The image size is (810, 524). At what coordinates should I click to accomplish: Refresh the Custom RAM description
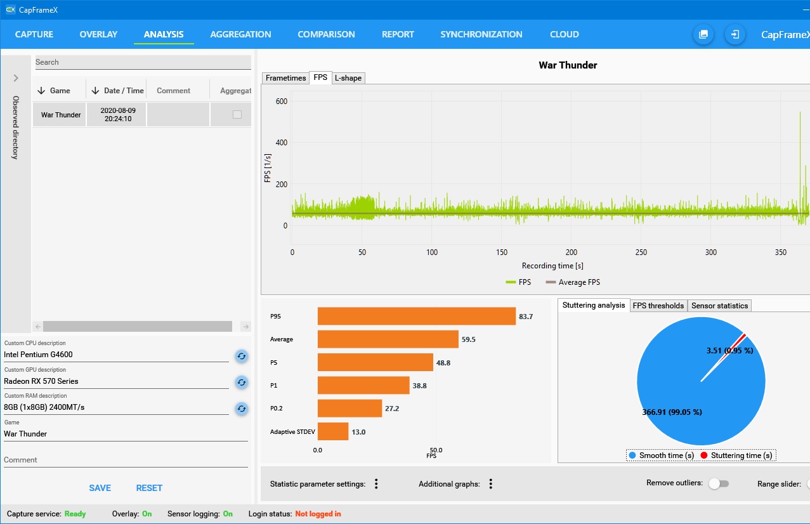click(x=241, y=409)
